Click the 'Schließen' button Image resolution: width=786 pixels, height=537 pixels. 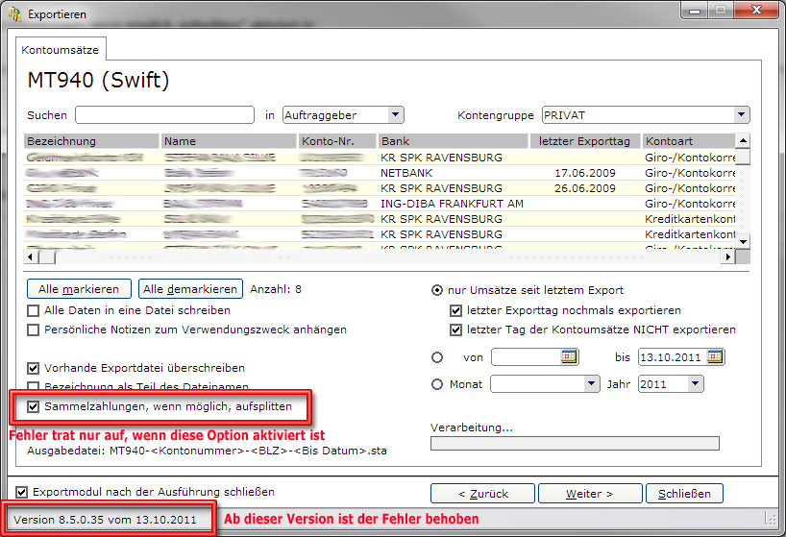684,494
